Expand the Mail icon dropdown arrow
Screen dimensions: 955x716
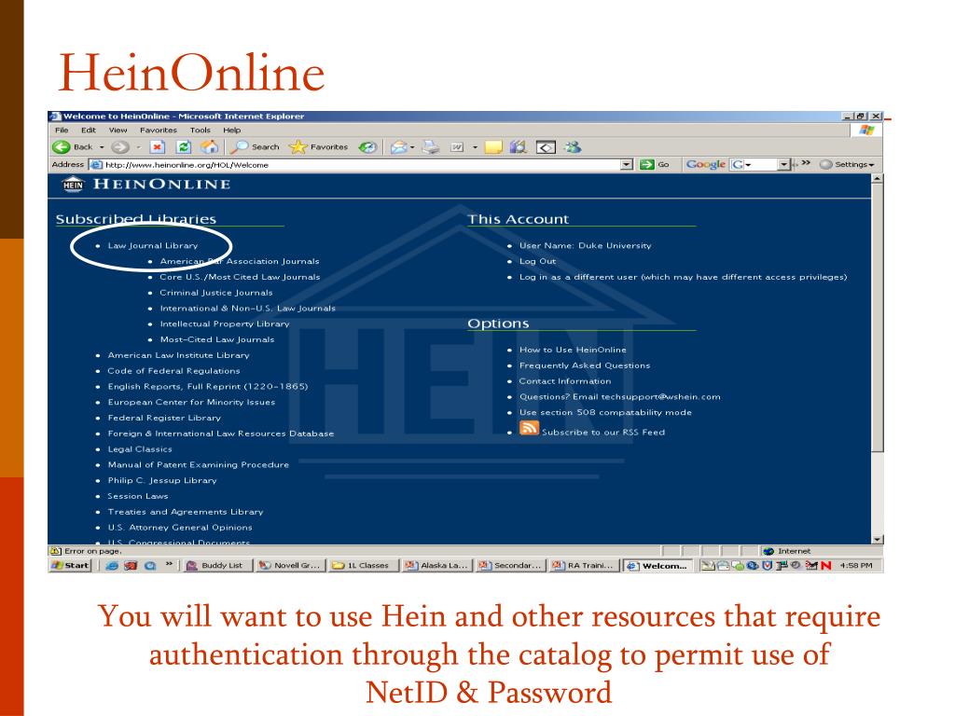(x=412, y=147)
